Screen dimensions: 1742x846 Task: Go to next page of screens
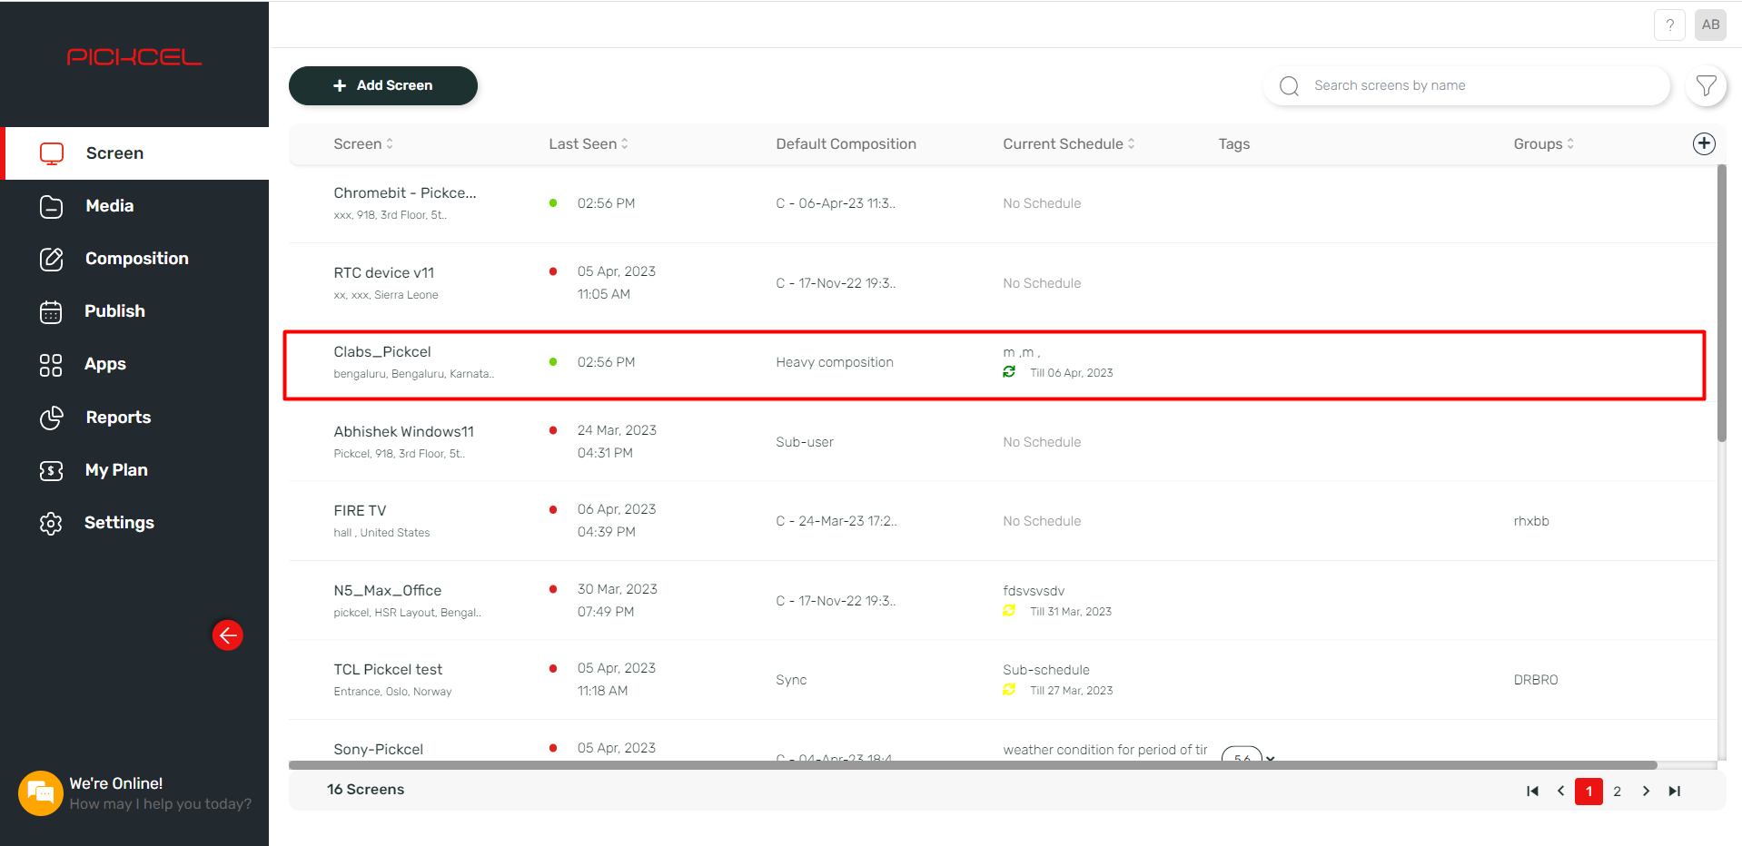click(1646, 792)
